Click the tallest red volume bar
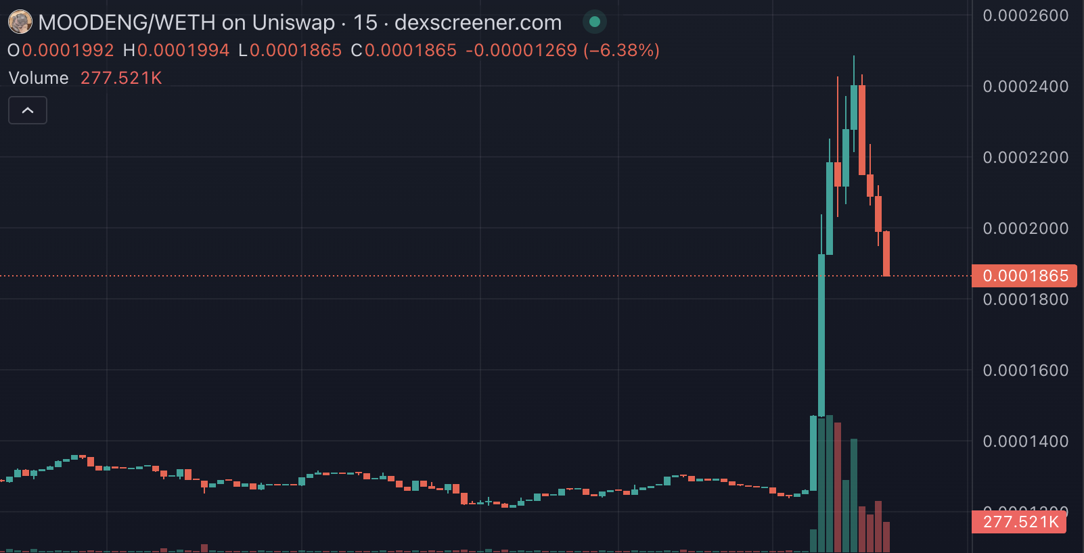 (838, 487)
